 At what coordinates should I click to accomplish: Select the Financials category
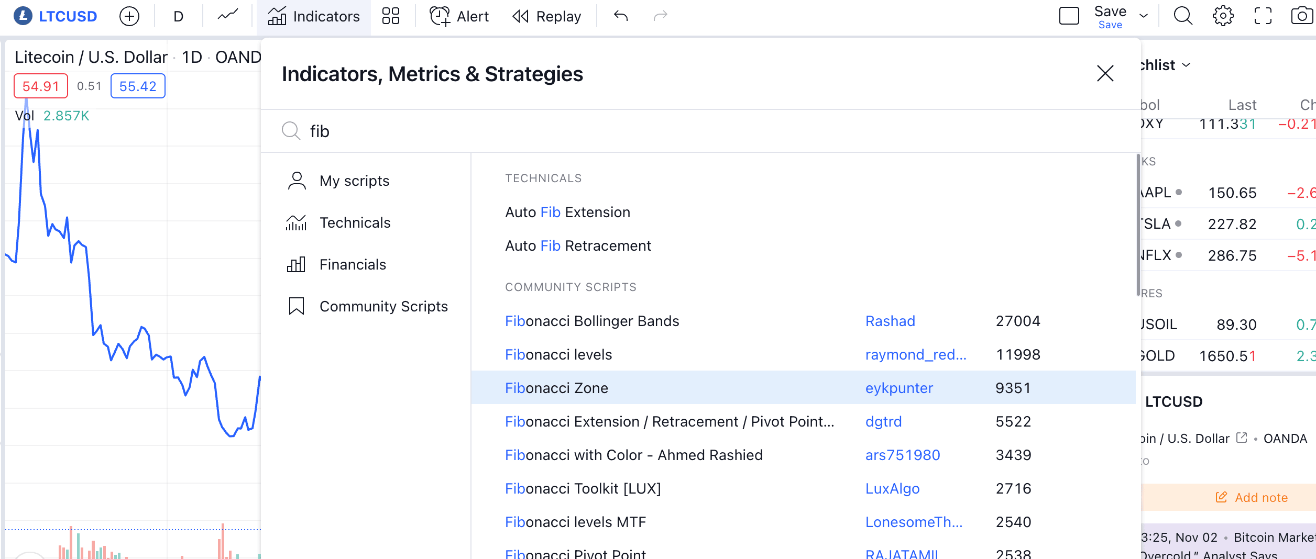[366, 264]
